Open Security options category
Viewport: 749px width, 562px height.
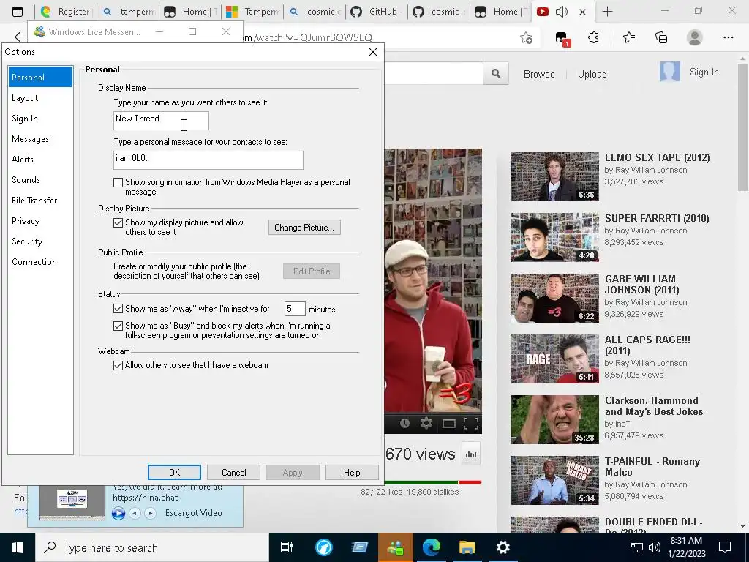click(x=27, y=241)
